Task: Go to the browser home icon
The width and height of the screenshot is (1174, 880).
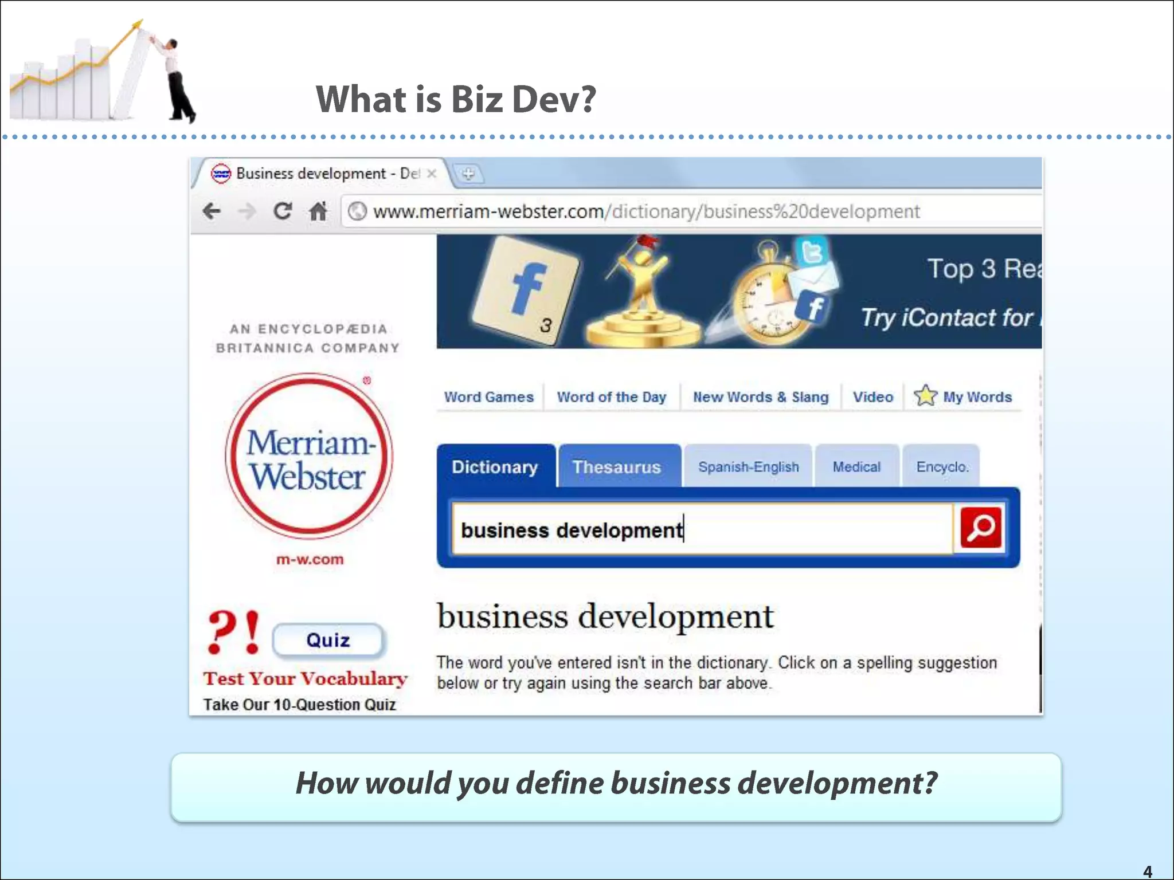Action: pos(318,211)
